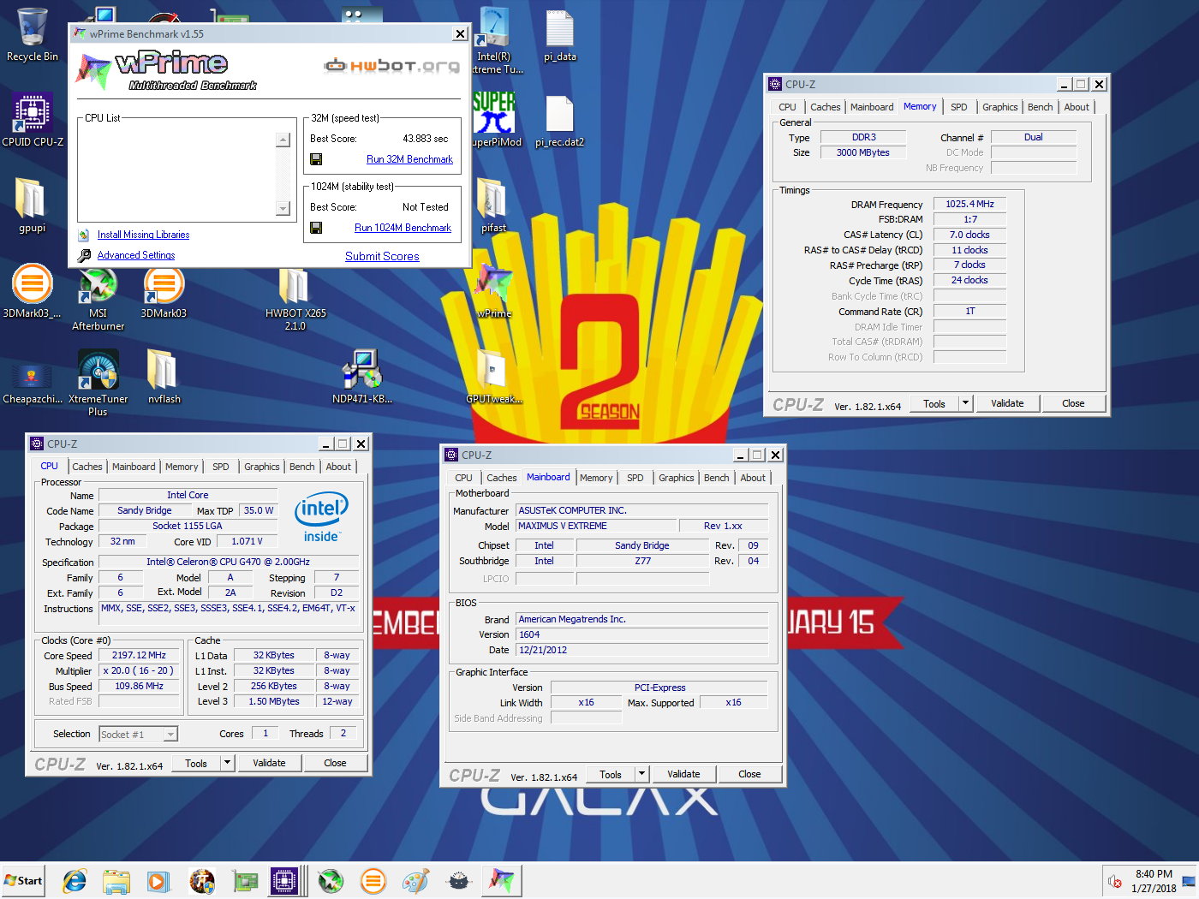Select the 3DMark03 desktop shortcut with arrow overlay
1199x899 pixels.
tap(164, 291)
